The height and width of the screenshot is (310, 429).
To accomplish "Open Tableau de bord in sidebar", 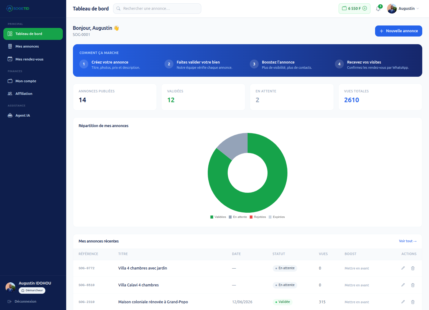I will click(33, 34).
